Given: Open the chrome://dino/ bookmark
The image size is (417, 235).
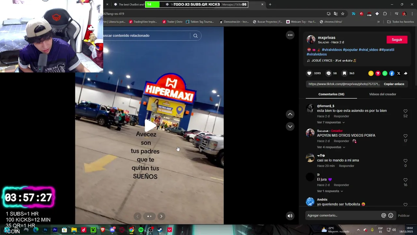Looking at the screenshot, I should click(x=331, y=22).
